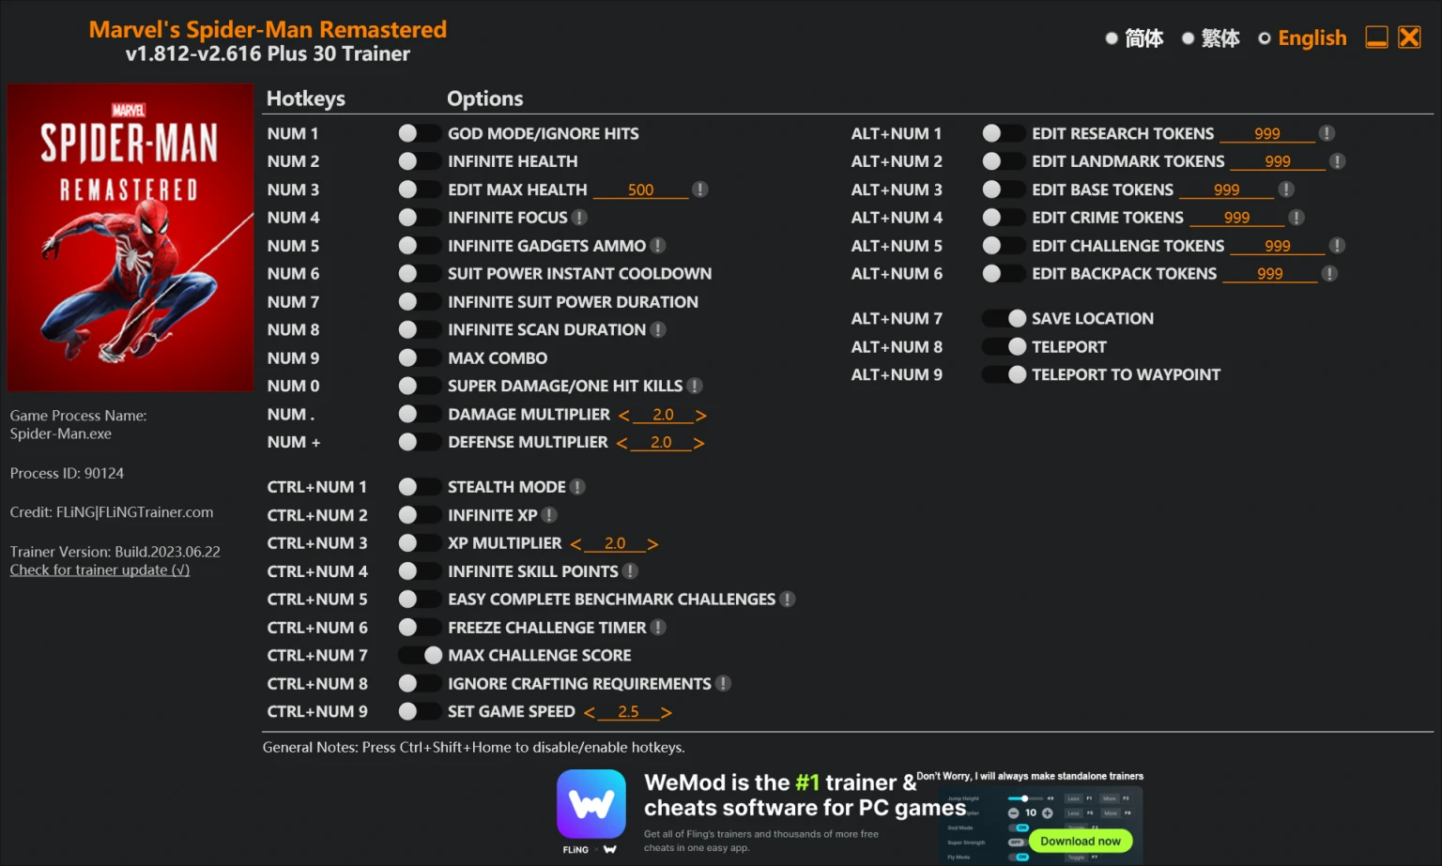Click the info icon next to Stealth Mode

coord(577,487)
